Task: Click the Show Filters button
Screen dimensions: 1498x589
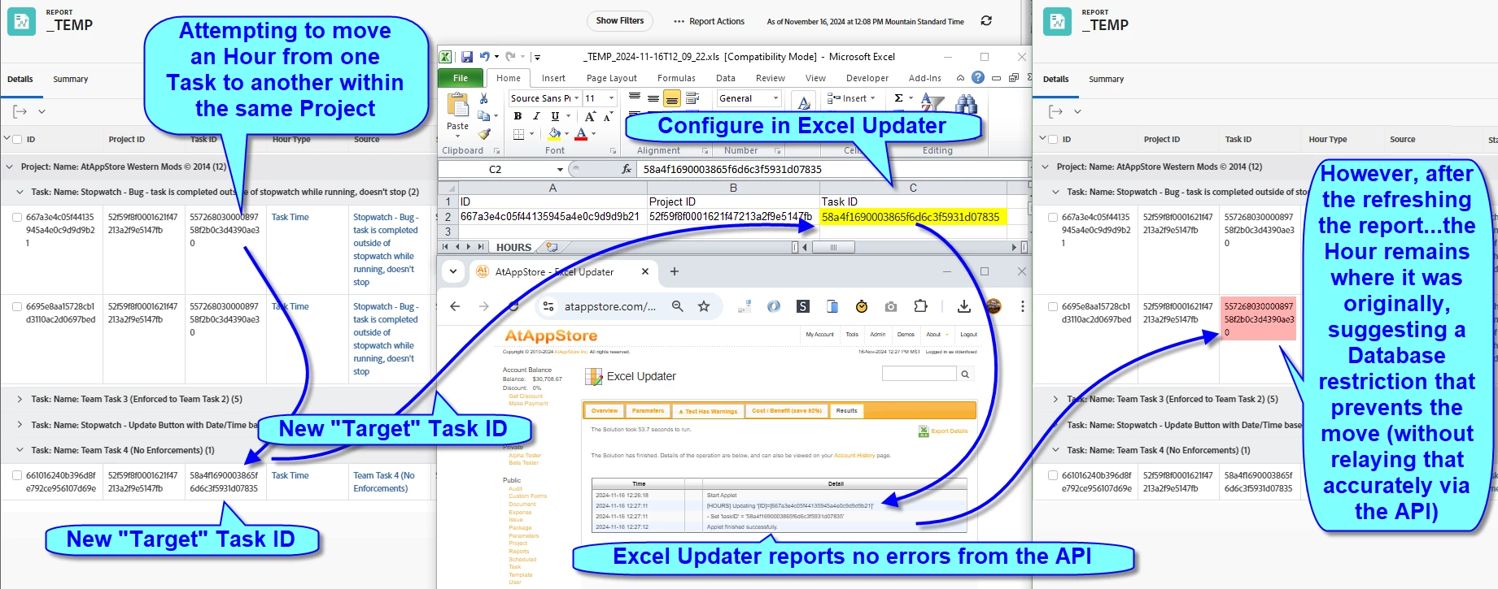Action: click(620, 21)
